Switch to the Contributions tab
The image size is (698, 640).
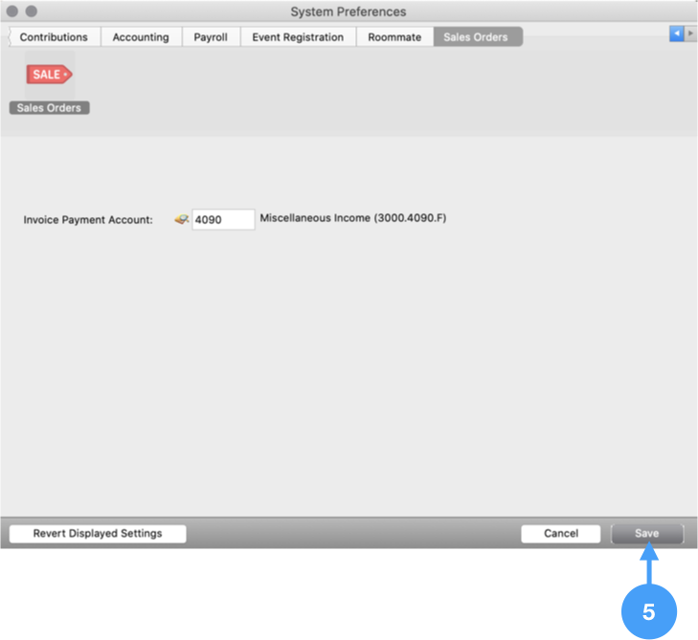click(x=54, y=37)
